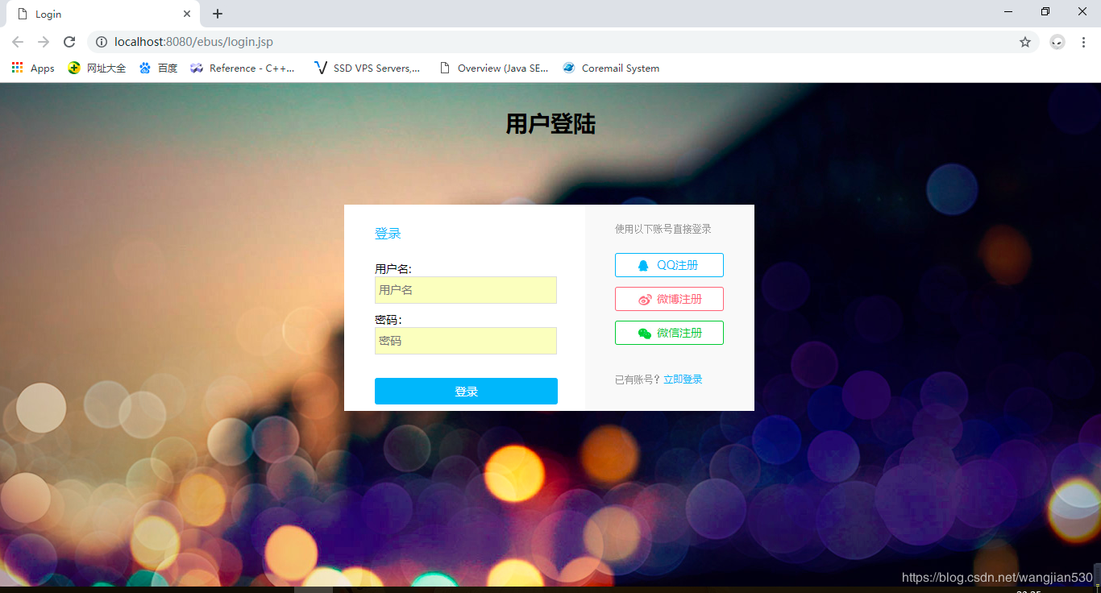This screenshot has height=593, width=1101.
Task: Click the 立即登录 link
Action: click(683, 379)
